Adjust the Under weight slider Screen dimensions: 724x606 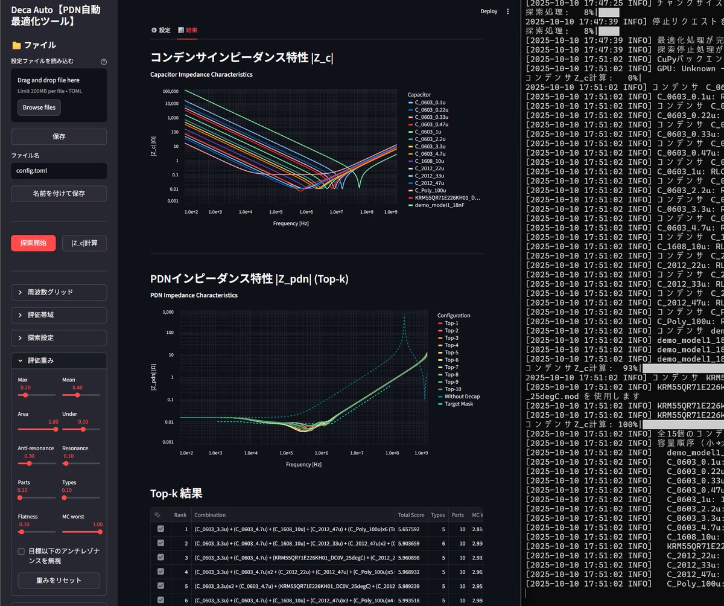click(x=83, y=429)
